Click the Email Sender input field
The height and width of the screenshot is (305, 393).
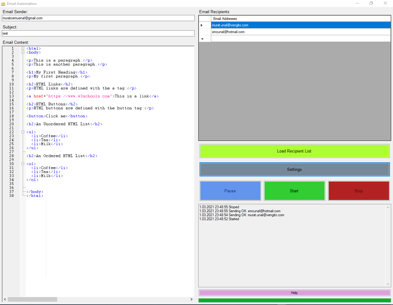[98, 18]
